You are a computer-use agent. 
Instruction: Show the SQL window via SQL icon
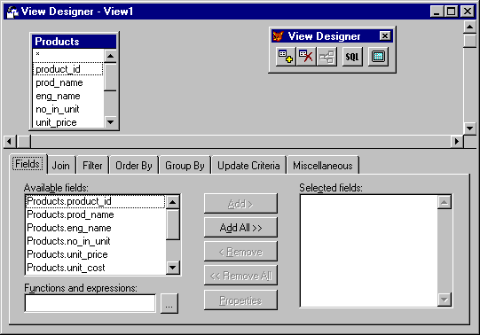352,57
